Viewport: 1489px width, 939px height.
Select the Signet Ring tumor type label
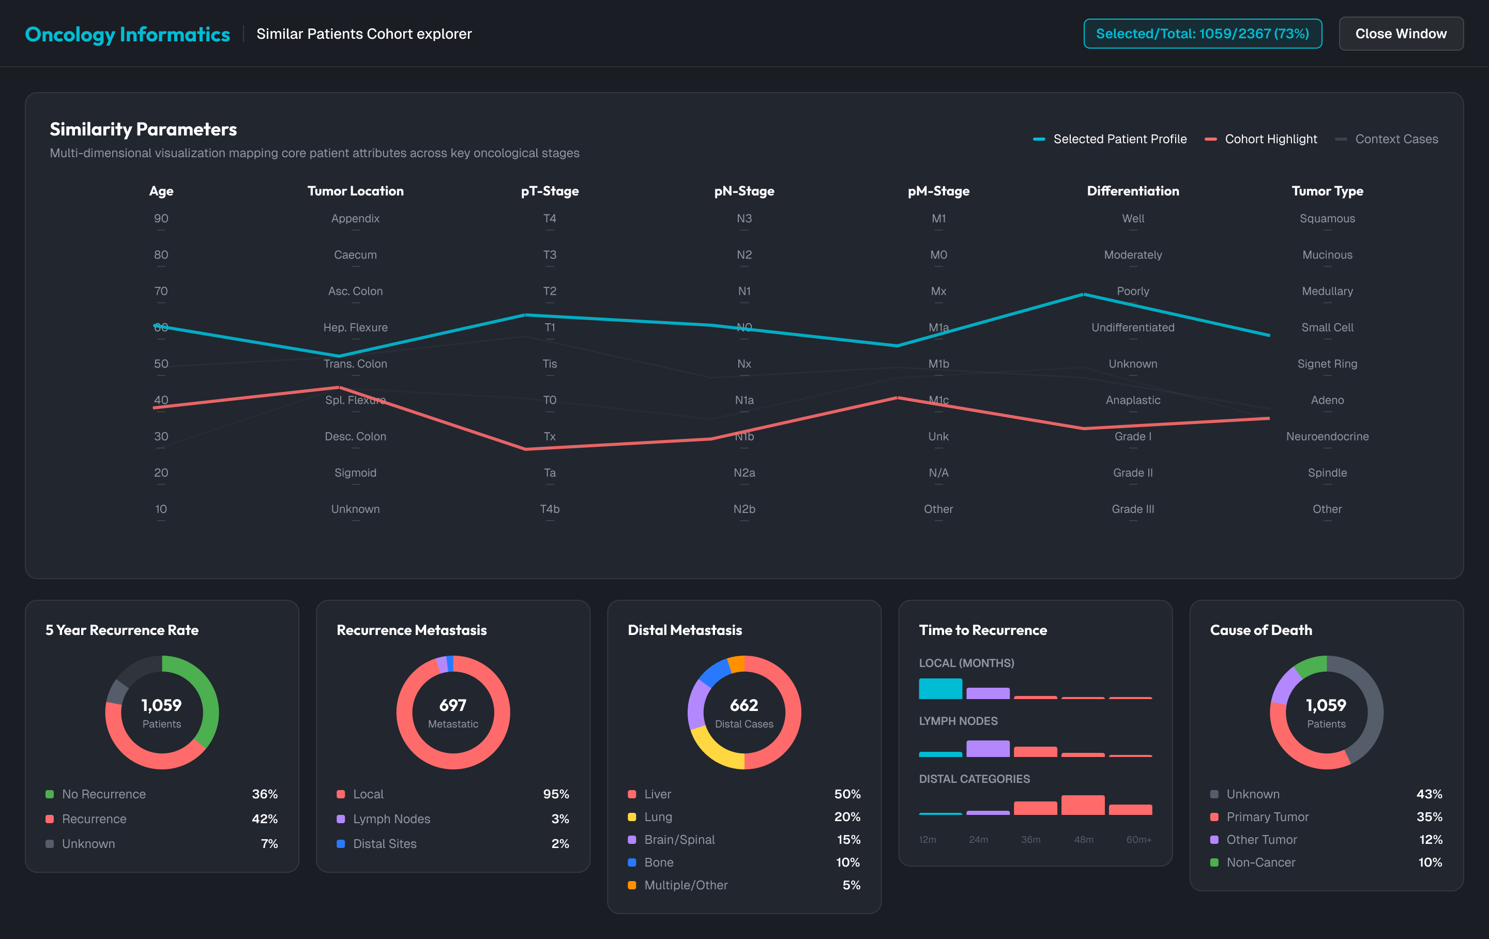(x=1328, y=364)
